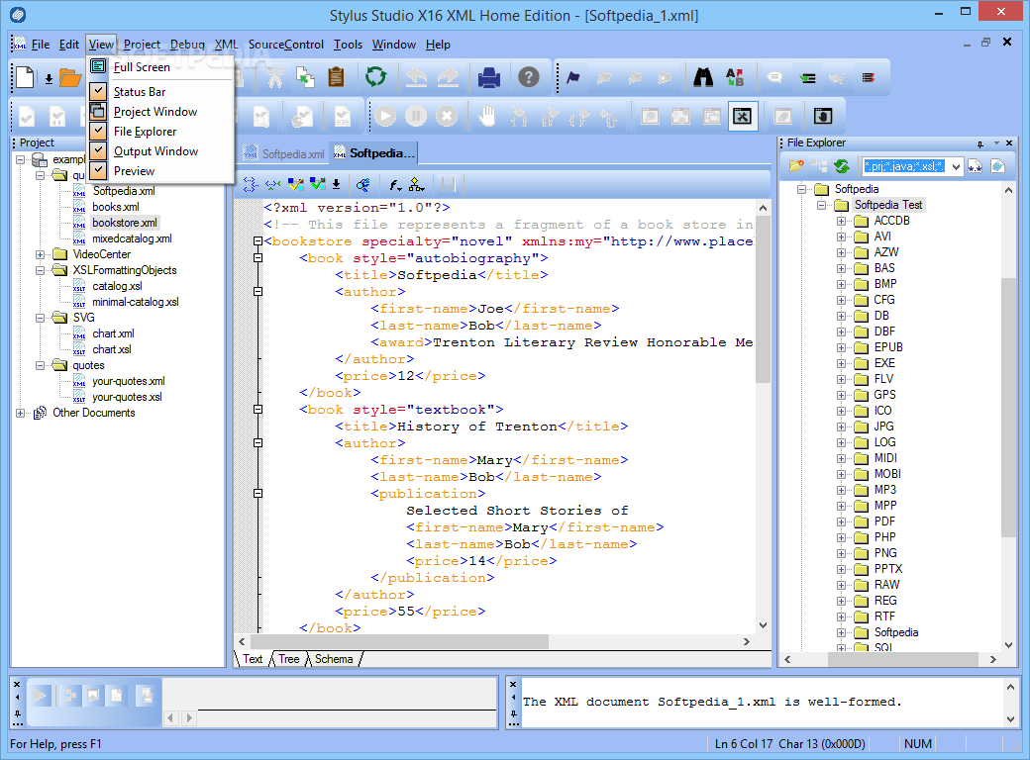Click the Cut scissors icon
The width and height of the screenshot is (1030, 760).
click(274, 77)
